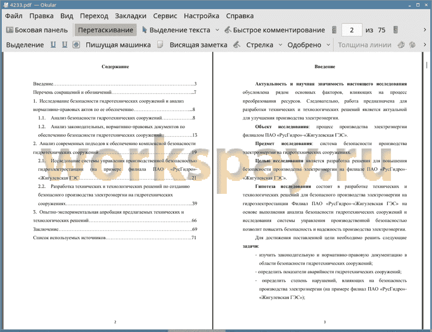Close the Okular window
The width and height of the screenshot is (432, 332).
pyautogui.click(x=426, y=5)
